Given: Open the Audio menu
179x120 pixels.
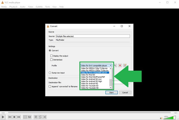Looking at the screenshot, I should [x=23, y=7].
